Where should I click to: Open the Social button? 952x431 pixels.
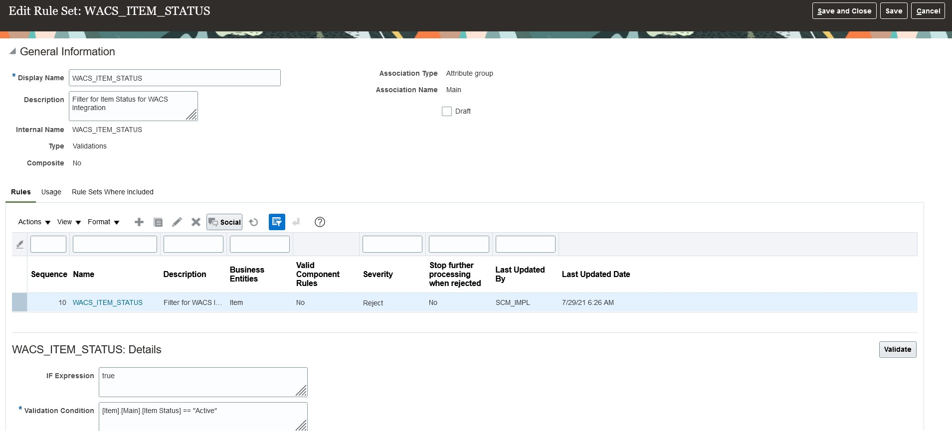224,222
